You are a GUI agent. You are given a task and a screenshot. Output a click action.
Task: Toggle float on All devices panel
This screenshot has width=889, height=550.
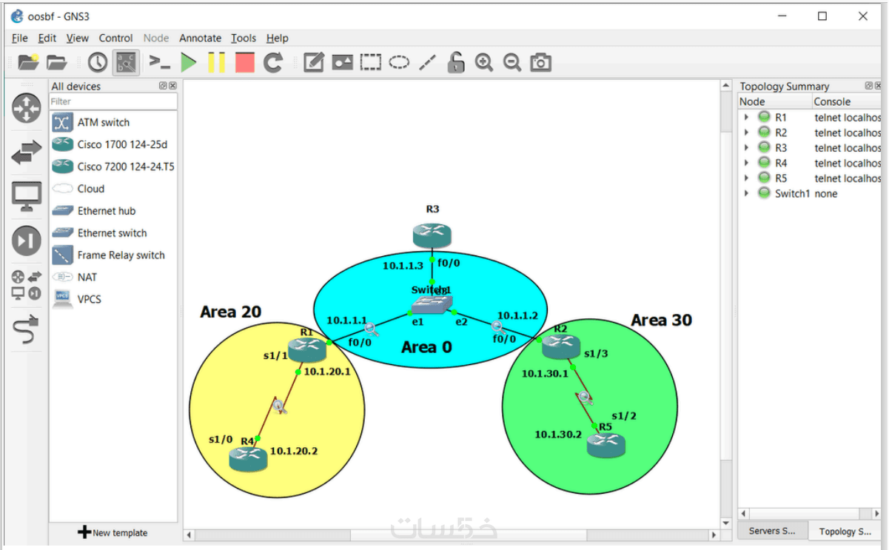[163, 86]
